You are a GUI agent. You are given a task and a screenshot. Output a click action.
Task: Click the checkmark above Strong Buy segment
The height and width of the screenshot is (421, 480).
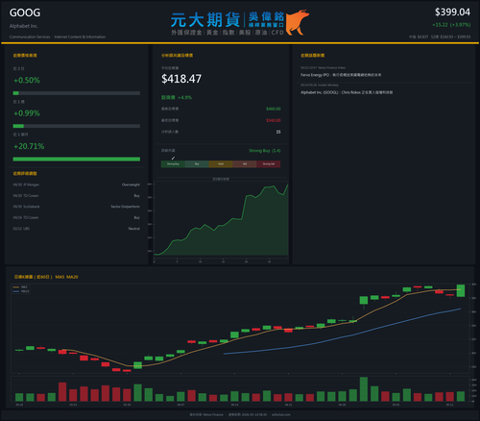point(173,158)
